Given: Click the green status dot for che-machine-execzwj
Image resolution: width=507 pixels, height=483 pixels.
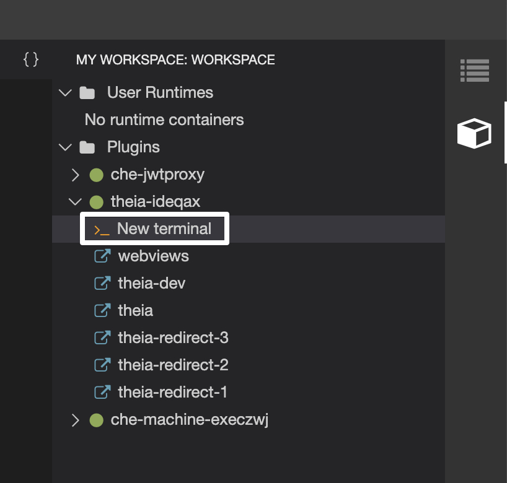Looking at the screenshot, I should pyautogui.click(x=96, y=419).
